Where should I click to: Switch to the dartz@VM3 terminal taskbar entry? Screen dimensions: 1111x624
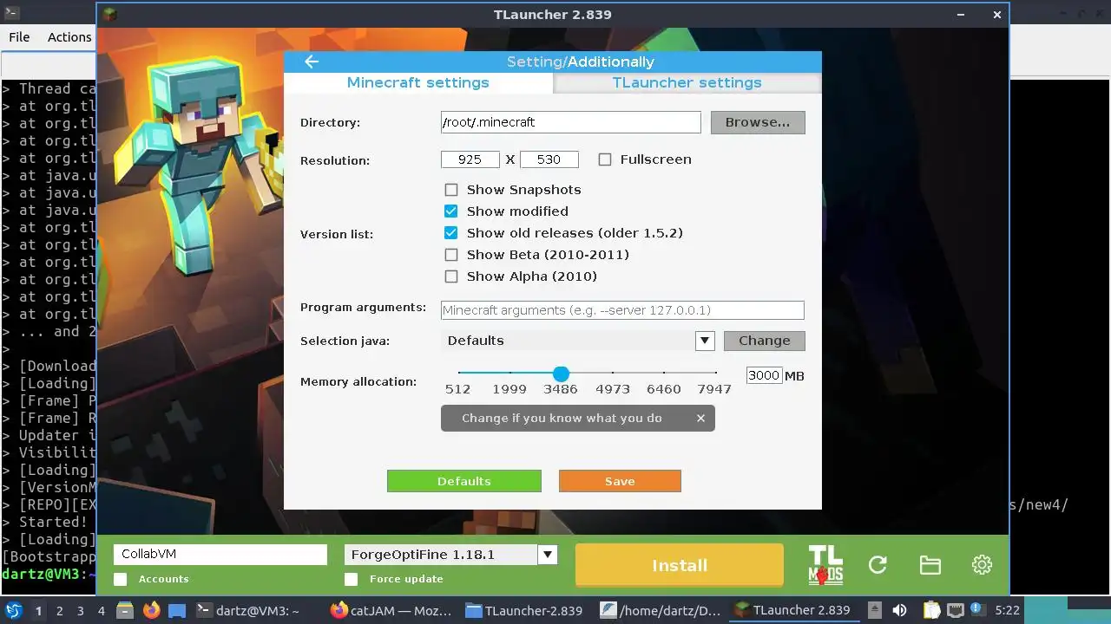247,611
